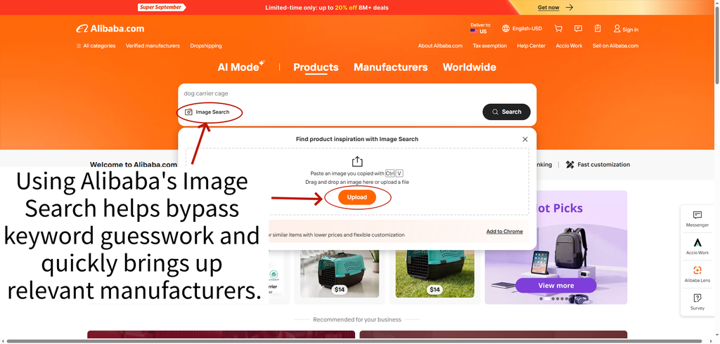Click the orange Upload button

click(x=357, y=197)
